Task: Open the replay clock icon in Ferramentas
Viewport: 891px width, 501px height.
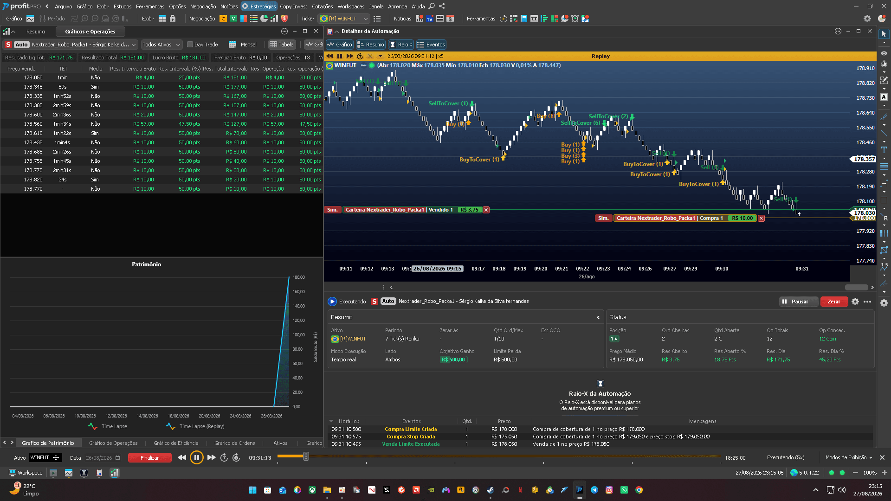Action: pos(504,19)
